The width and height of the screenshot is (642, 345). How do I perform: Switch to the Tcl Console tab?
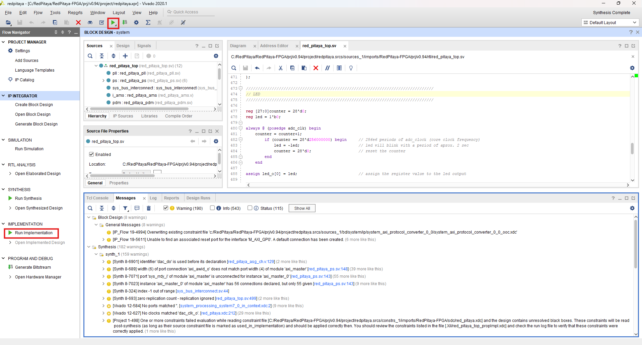pos(97,198)
